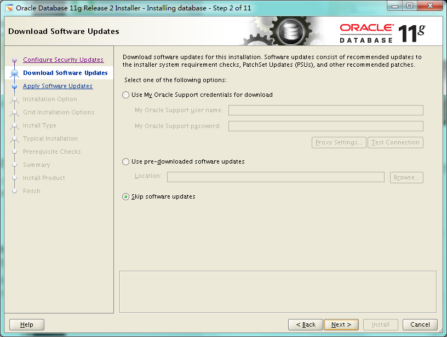The height and width of the screenshot is (337, 447).
Task: Proceed with the Next button
Action: pos(341,324)
